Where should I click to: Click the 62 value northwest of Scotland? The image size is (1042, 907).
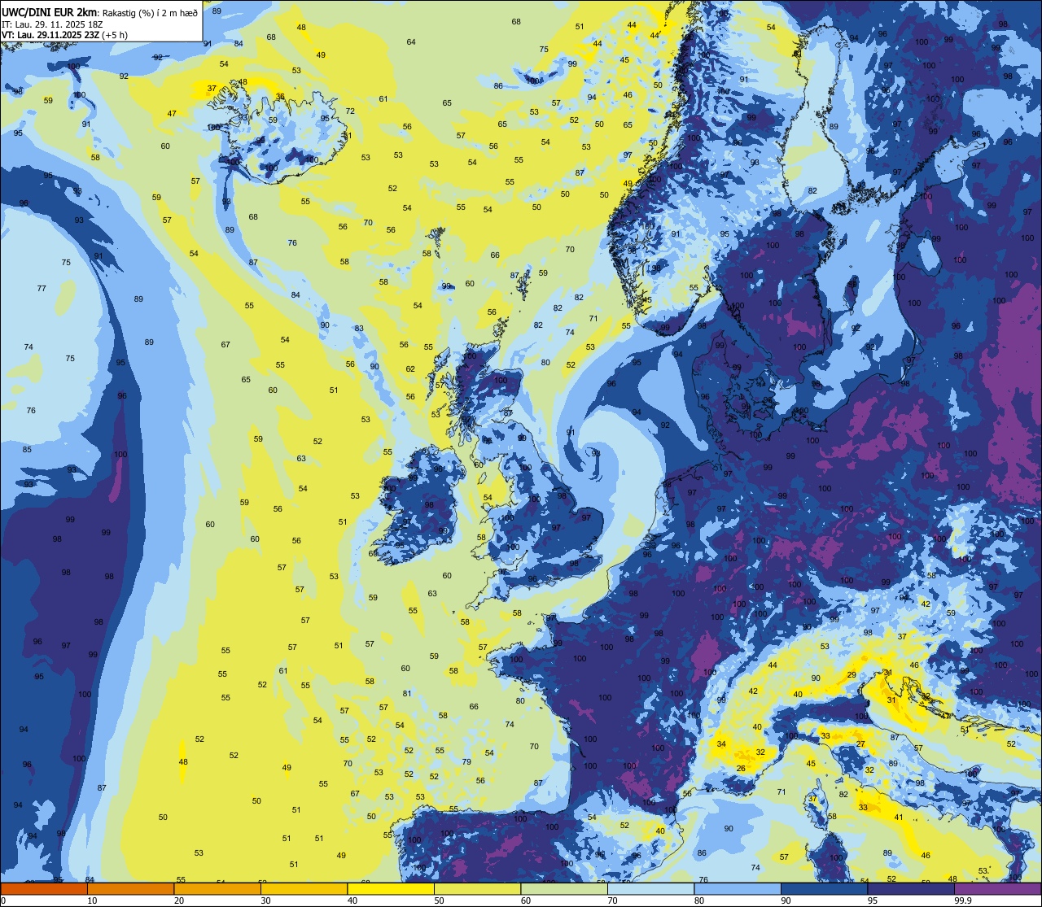[x=410, y=369]
